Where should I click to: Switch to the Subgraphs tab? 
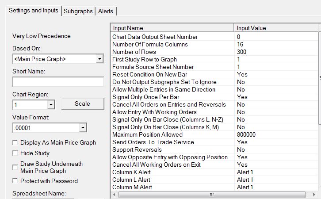point(78,11)
